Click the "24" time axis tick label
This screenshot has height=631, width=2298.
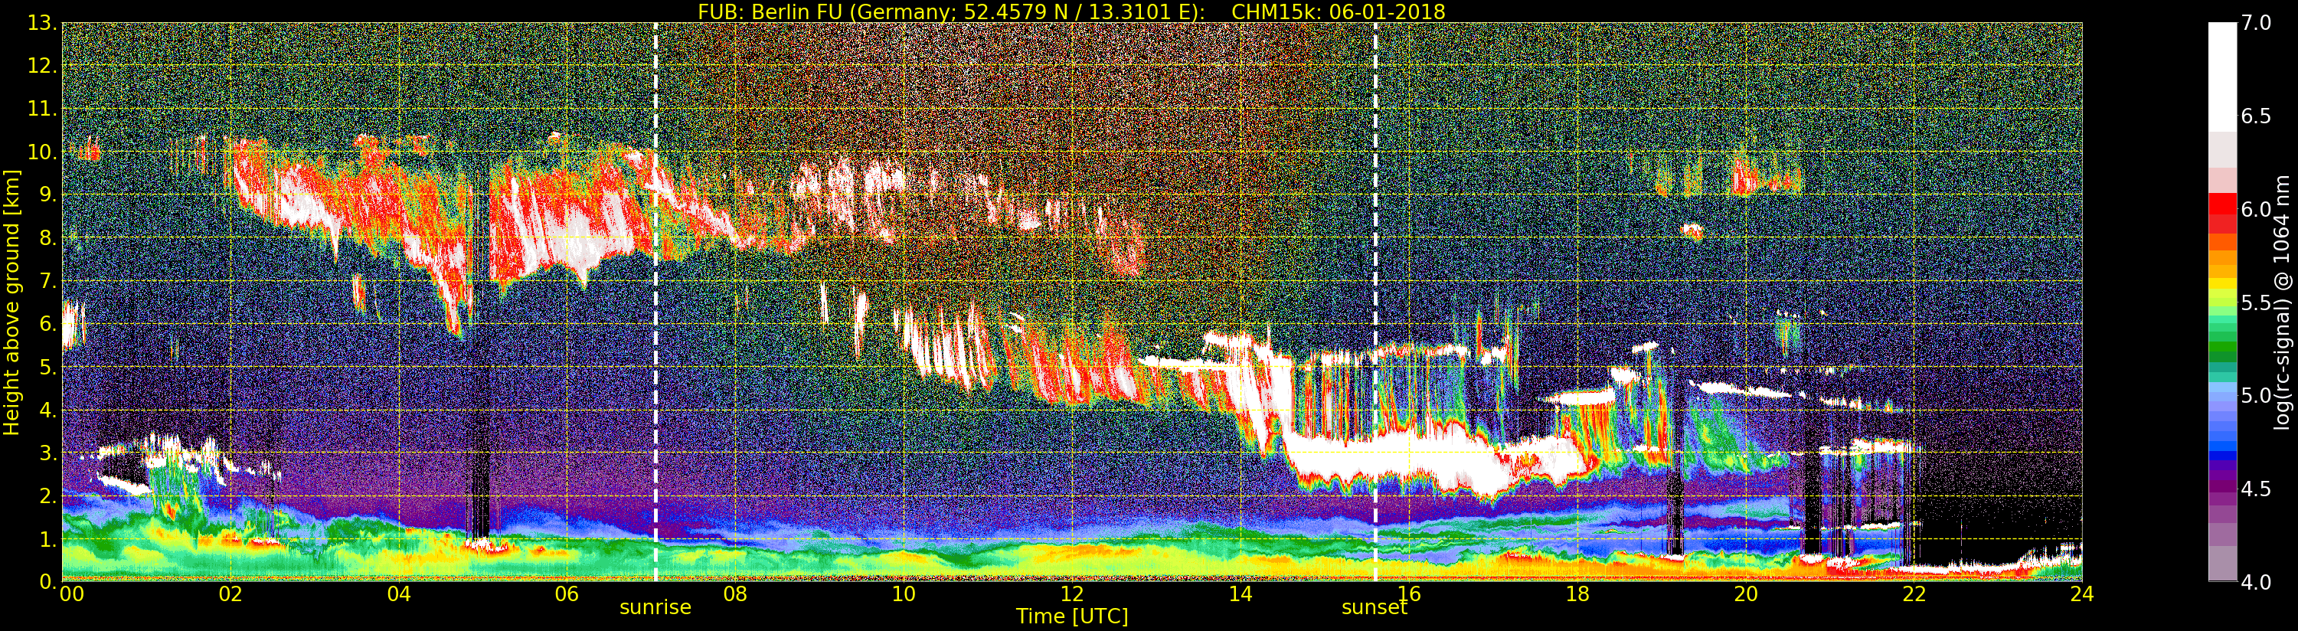point(2082,593)
